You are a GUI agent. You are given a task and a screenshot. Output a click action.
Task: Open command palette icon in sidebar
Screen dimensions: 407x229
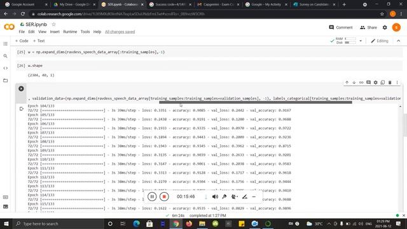[x=5, y=197]
